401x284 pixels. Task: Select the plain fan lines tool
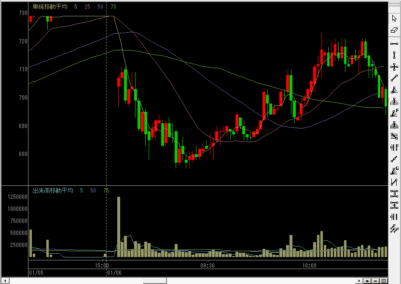click(x=394, y=90)
